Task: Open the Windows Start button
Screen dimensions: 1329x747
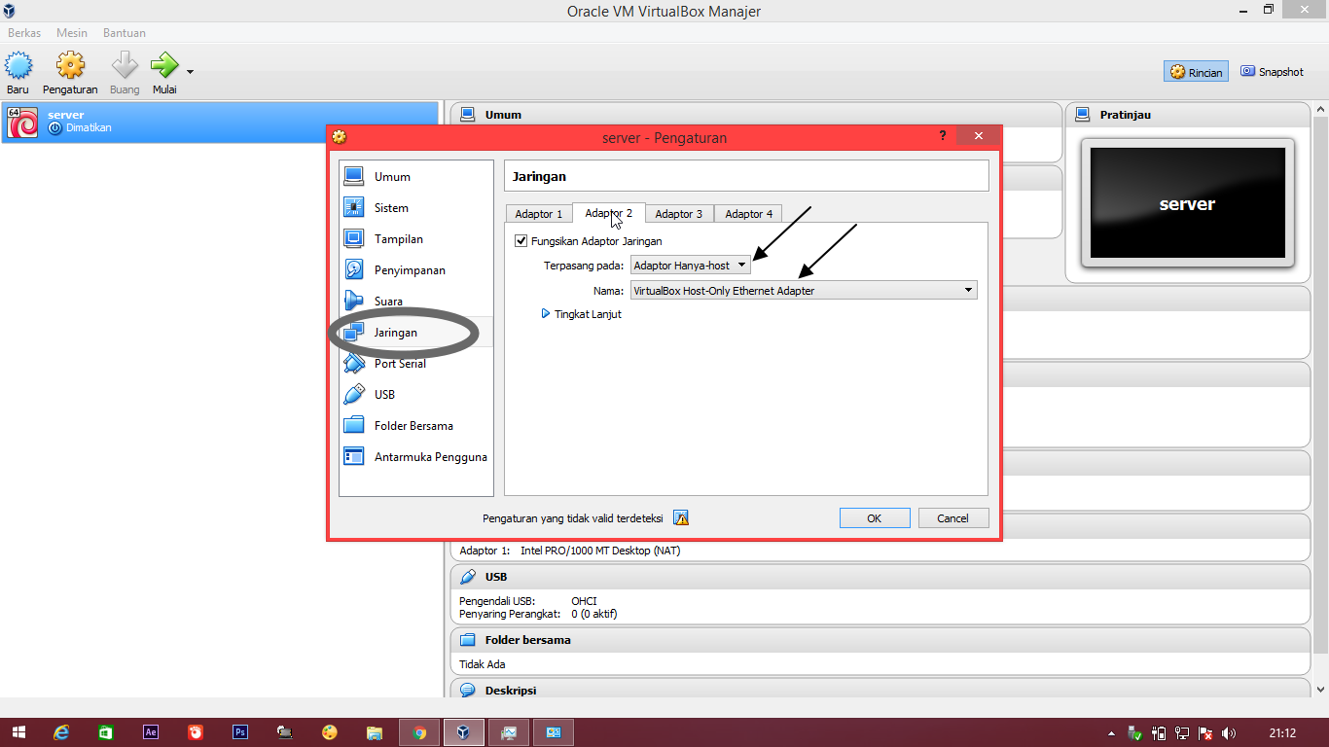Action: click(x=18, y=732)
